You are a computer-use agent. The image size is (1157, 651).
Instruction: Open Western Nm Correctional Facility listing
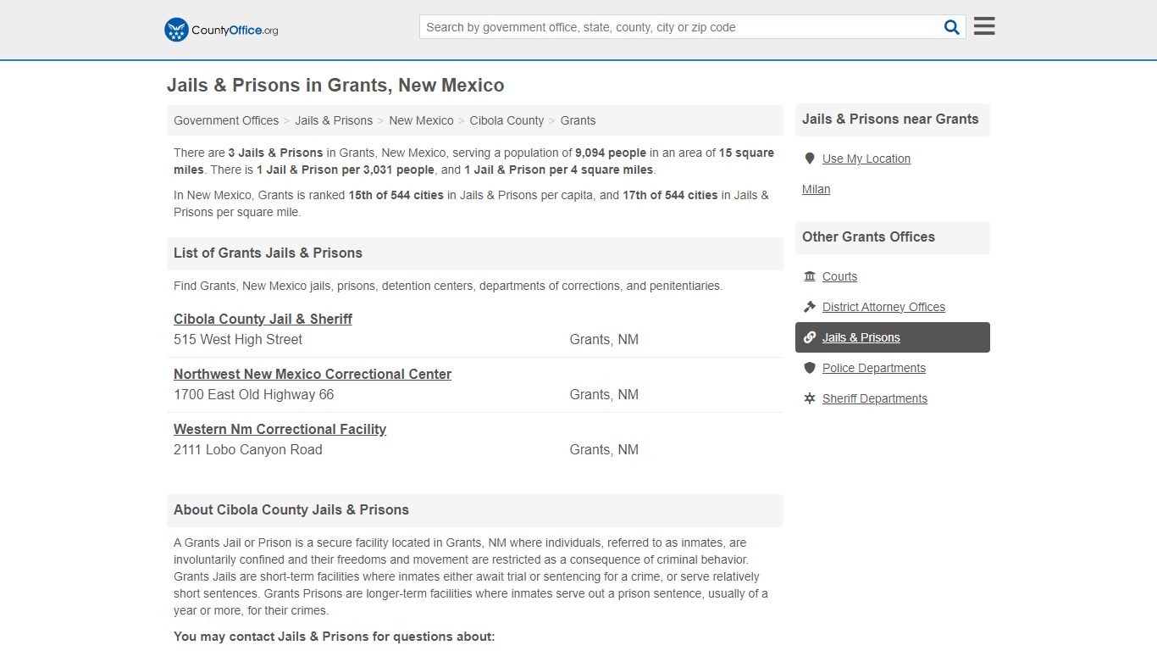click(x=280, y=429)
